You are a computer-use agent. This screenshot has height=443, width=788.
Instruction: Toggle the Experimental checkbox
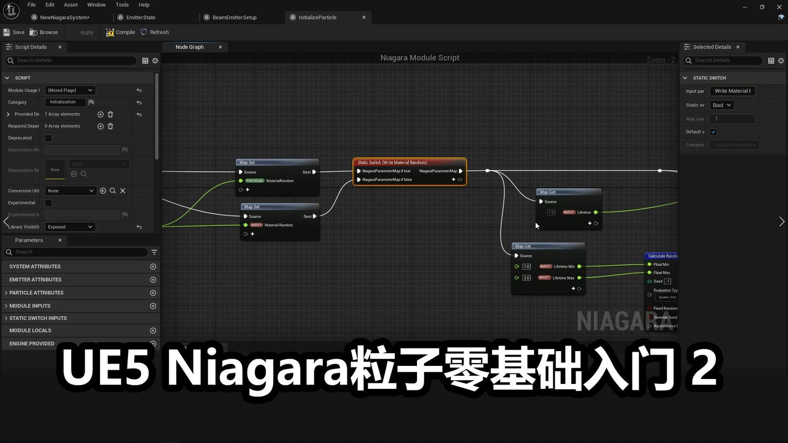pyautogui.click(x=48, y=203)
